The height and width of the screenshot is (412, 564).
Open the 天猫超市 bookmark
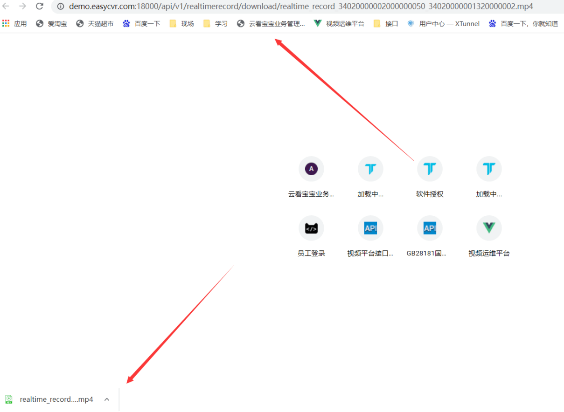(95, 24)
